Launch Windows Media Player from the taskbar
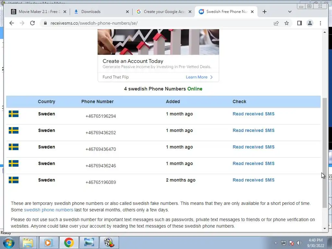Image resolution: width=332 pixels, height=249 pixels. (x=48, y=243)
